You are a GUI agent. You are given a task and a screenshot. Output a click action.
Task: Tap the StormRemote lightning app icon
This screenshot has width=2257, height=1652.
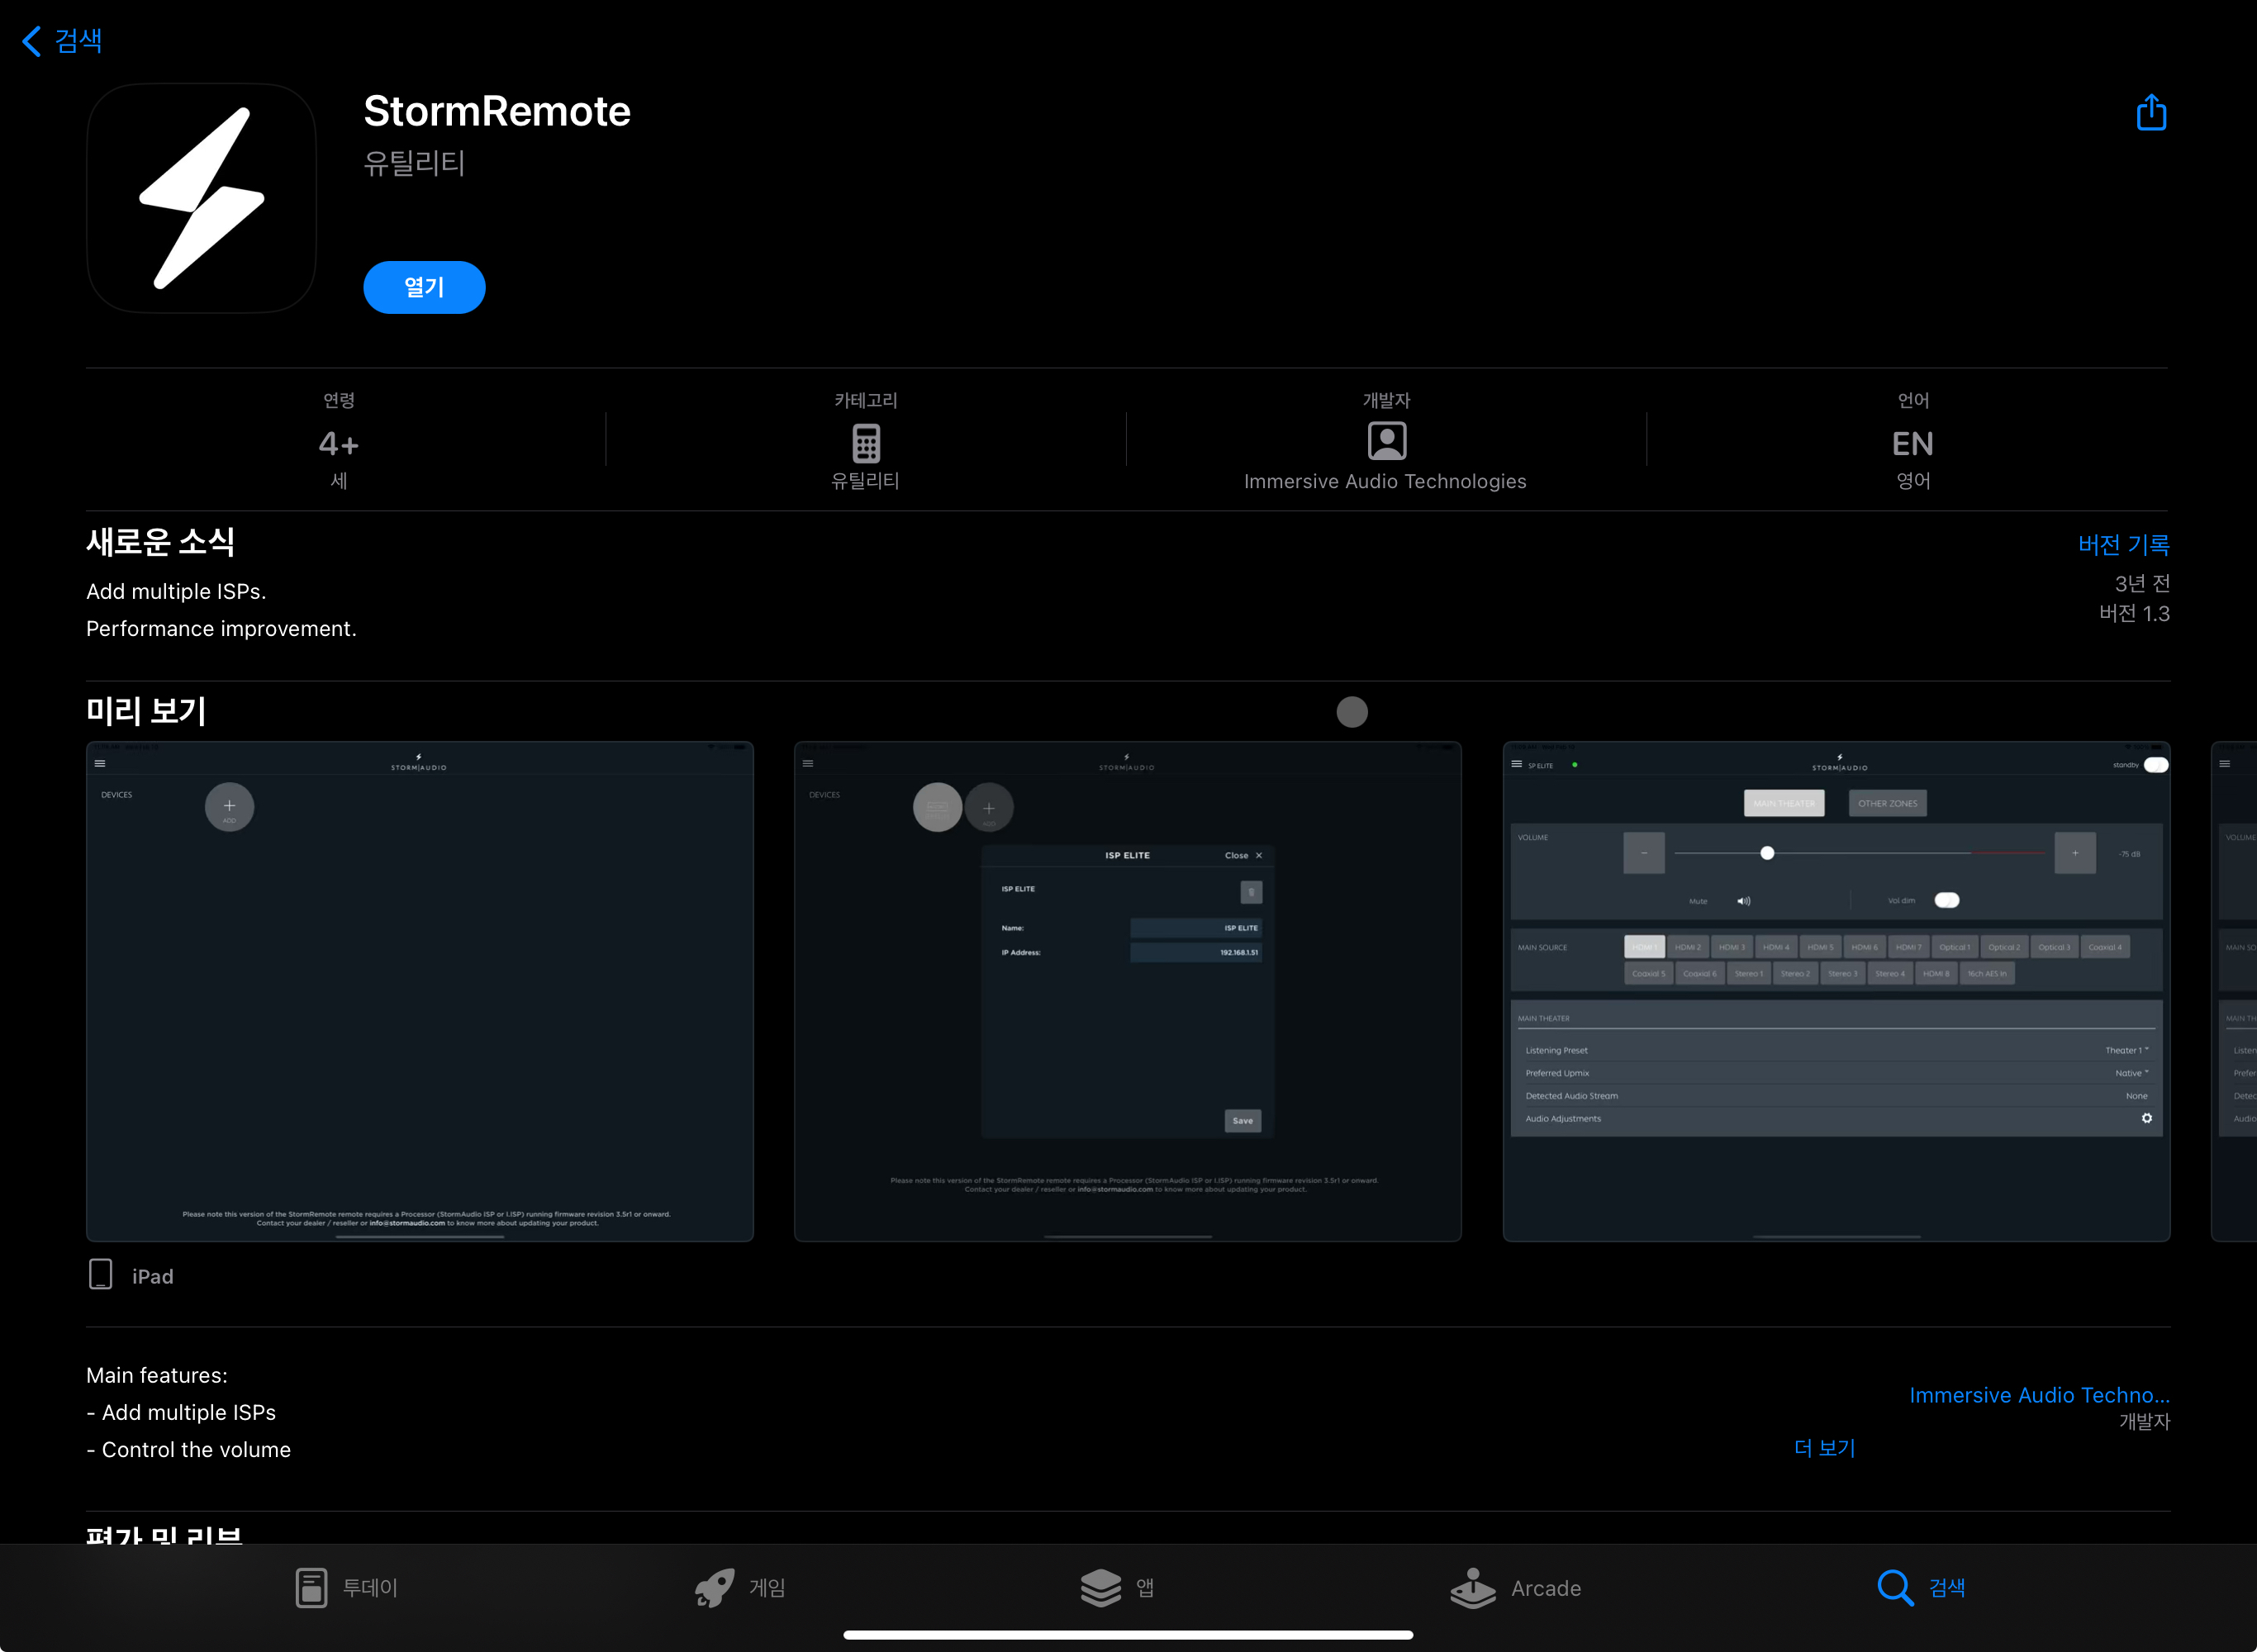click(x=202, y=198)
